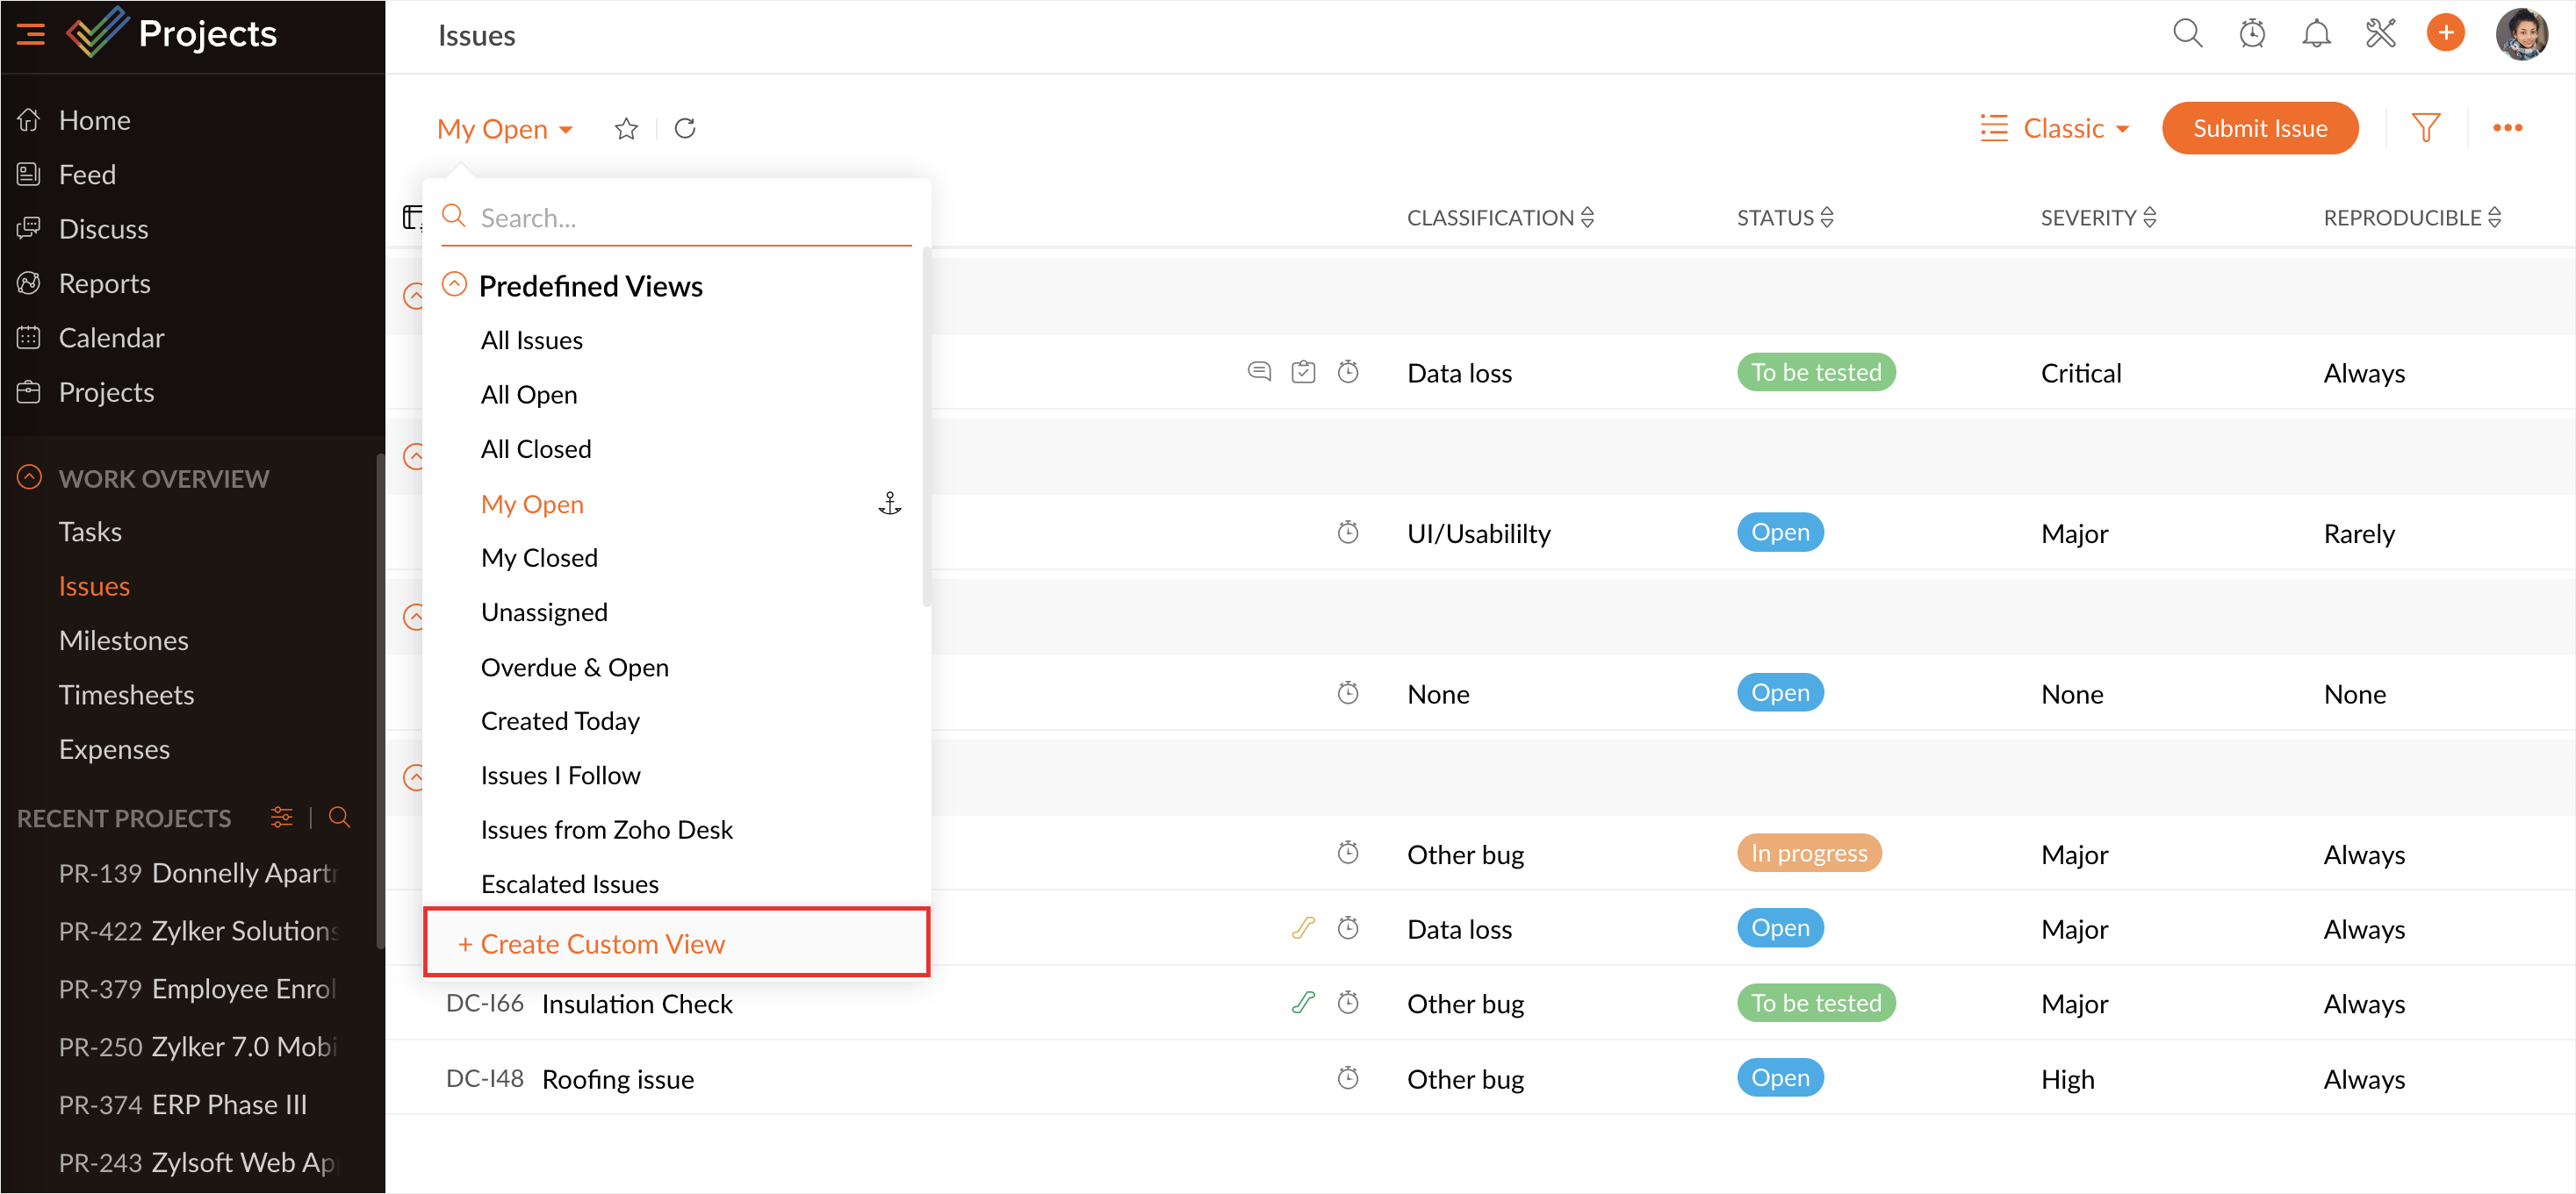Toggle the hamburger sidebar menu

pyautogui.click(x=31, y=34)
